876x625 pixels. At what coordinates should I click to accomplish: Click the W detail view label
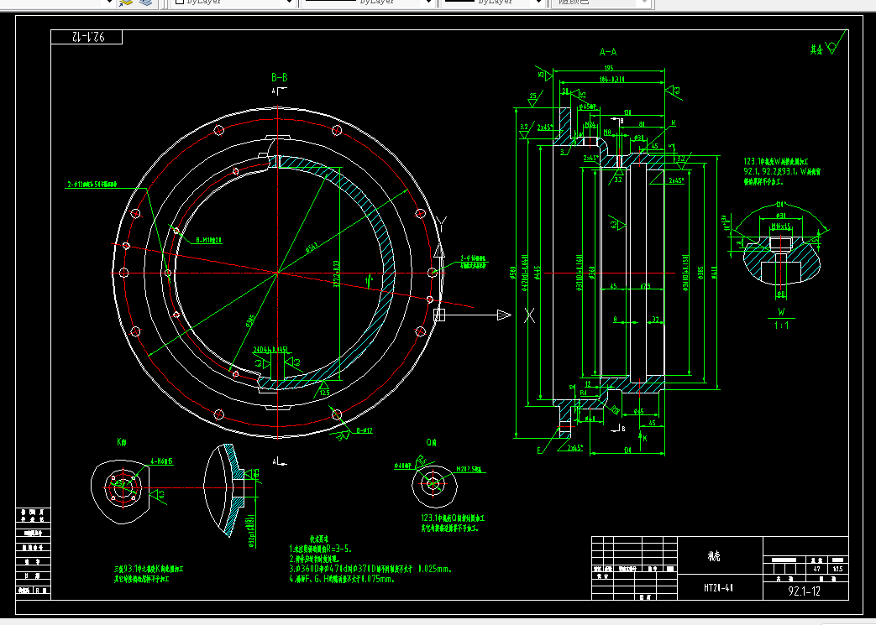click(781, 312)
